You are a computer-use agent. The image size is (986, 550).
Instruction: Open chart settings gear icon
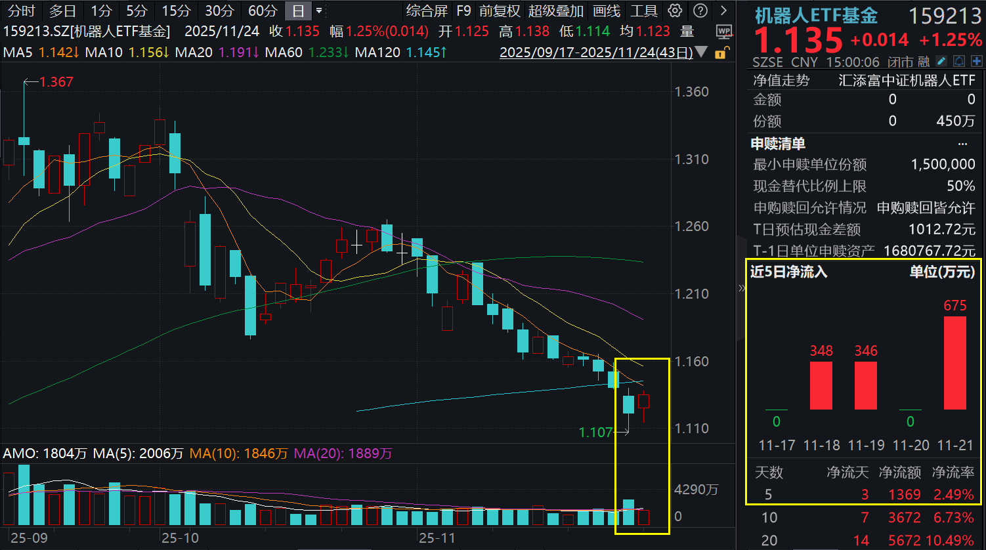[675, 11]
